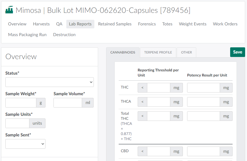Select the Cannabinoids tab
Image resolution: width=247 pixels, height=161 pixels.
click(123, 52)
